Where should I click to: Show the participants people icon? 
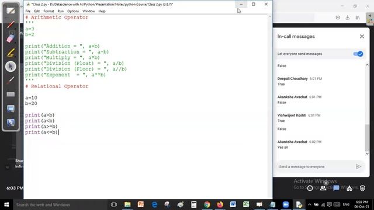[323, 188]
